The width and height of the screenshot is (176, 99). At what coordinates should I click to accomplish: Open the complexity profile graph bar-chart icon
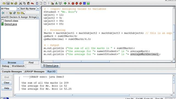click(x=53, y=3)
